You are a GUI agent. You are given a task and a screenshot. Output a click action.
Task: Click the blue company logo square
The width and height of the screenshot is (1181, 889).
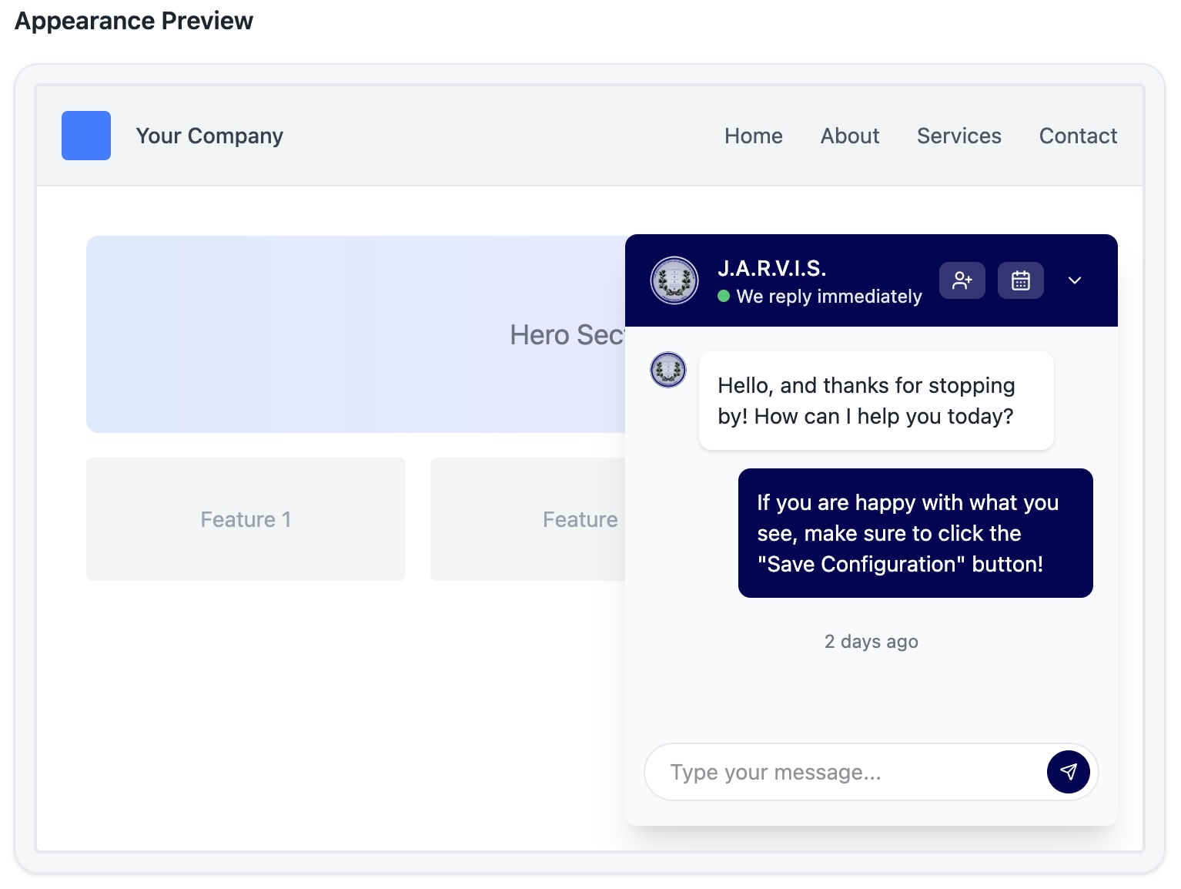tap(86, 136)
